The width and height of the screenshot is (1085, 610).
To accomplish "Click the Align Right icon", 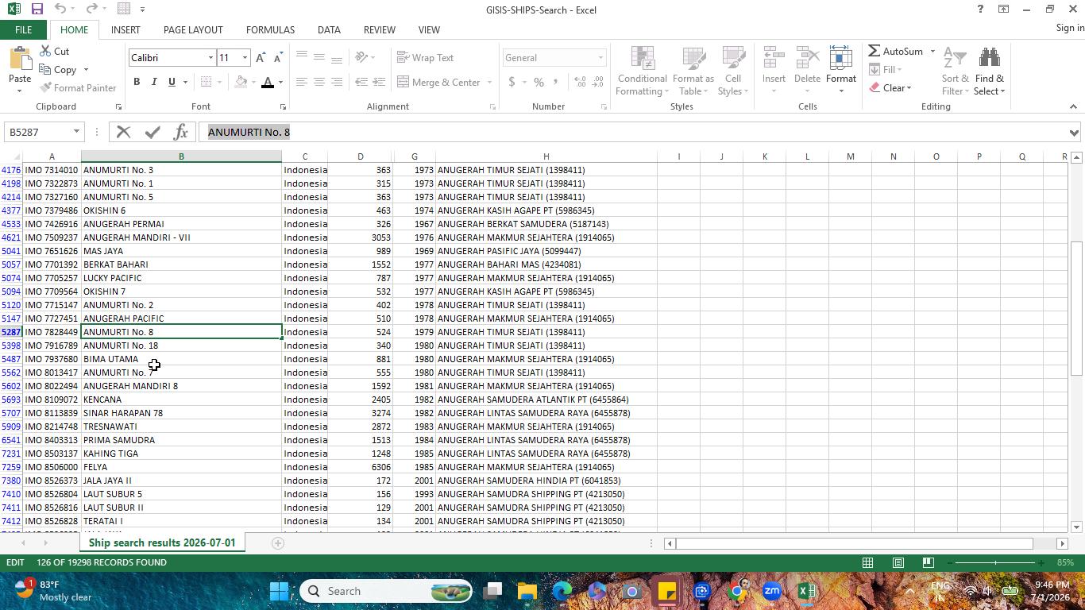I will pyautogui.click(x=337, y=82).
